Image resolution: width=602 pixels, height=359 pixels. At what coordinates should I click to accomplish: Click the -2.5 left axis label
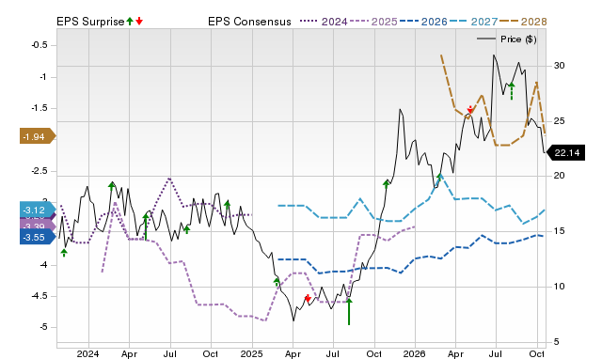coord(40,171)
